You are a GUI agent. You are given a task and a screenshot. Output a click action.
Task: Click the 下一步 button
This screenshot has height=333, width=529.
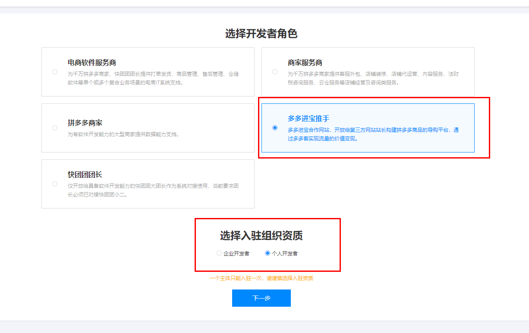(261, 298)
